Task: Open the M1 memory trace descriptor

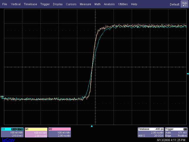Action: (x=36, y=132)
